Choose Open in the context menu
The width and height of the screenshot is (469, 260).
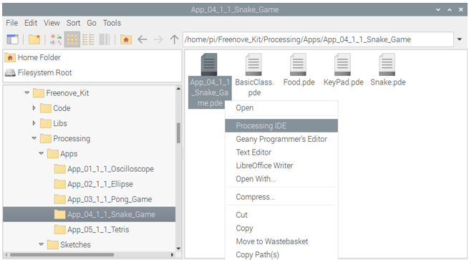281,107
